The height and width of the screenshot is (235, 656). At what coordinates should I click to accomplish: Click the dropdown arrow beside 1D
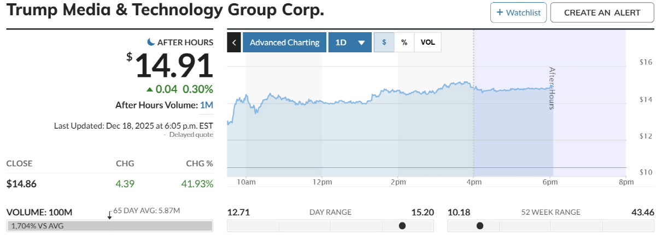coord(361,43)
